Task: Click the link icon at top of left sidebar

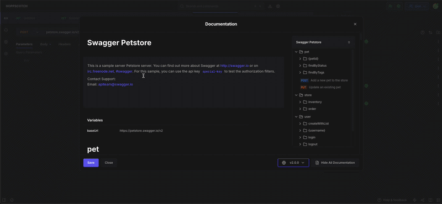Action: (6, 18)
